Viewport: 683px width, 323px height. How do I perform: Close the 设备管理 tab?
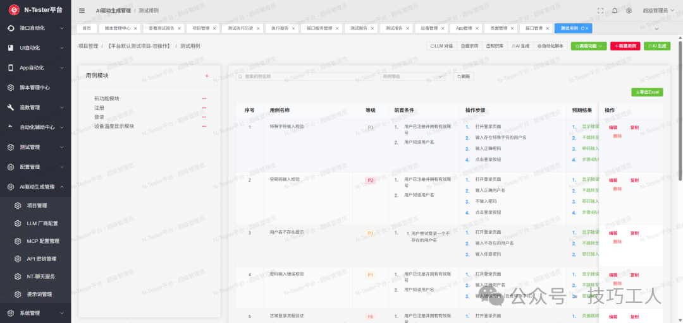tap(443, 28)
